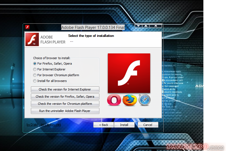Click the ADOBE FLASH PLAYER header text
The image size is (226, 151).
click(x=53, y=40)
